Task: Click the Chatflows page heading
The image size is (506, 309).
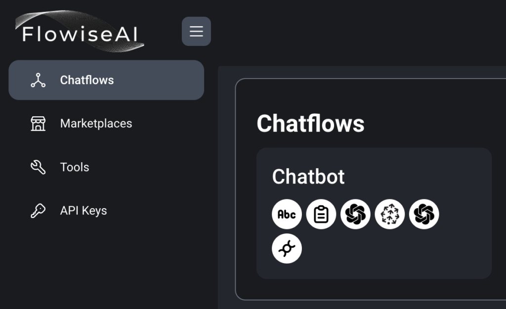Action: [310, 124]
